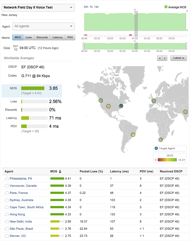Click the right handle of timeline range slider

[186, 46]
